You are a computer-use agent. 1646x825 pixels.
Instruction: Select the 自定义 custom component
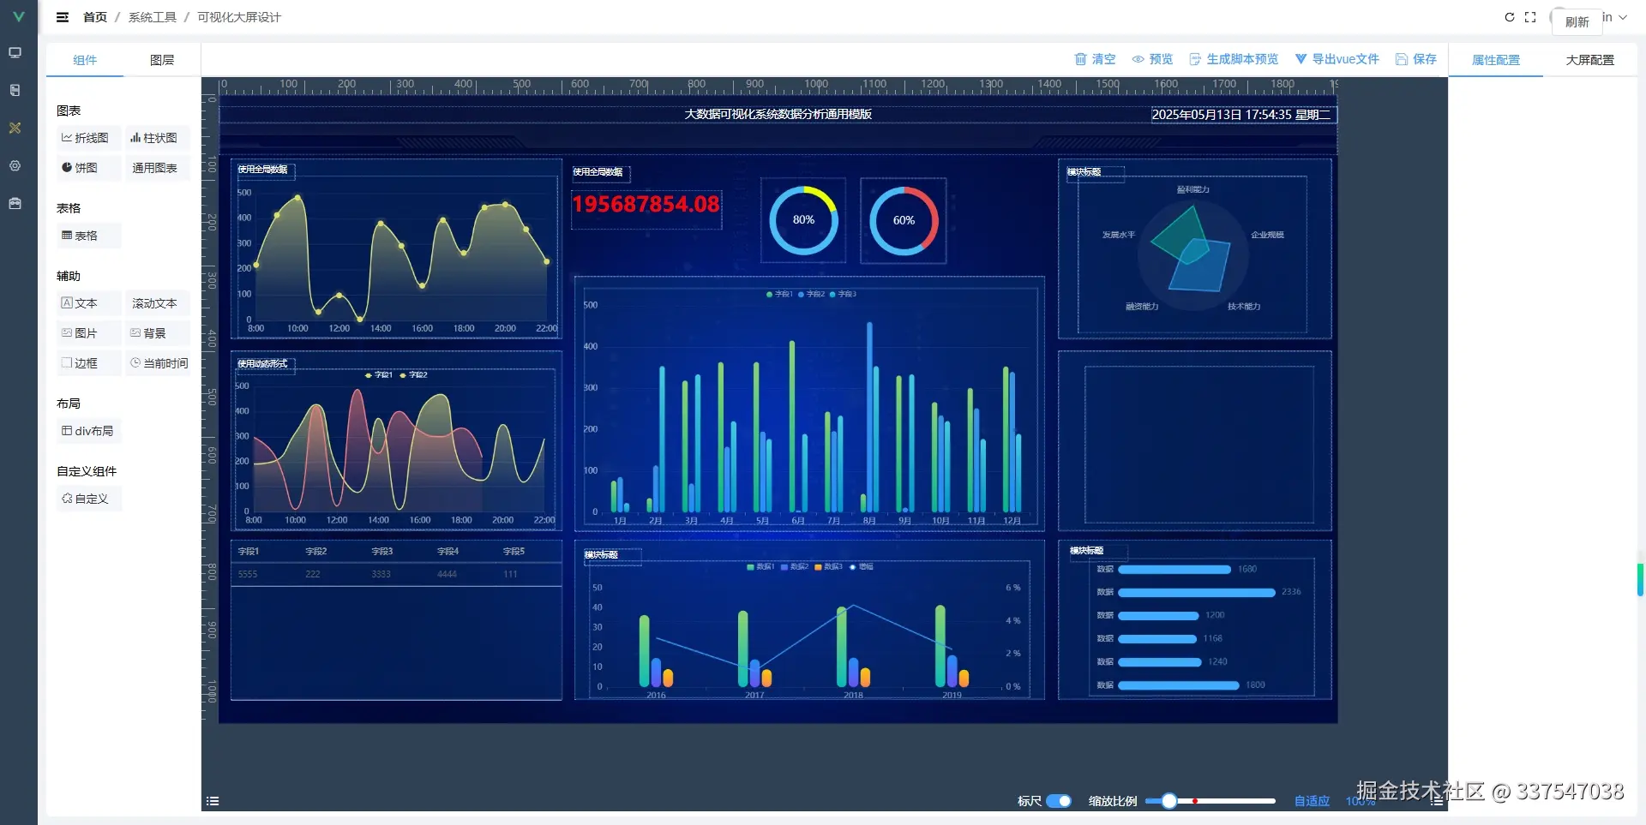tap(88, 499)
